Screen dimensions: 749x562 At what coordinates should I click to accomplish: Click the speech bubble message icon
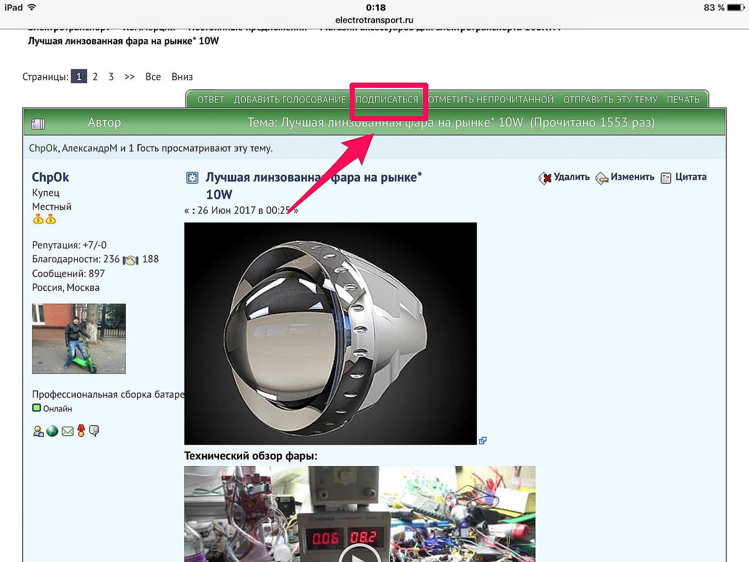point(94,431)
